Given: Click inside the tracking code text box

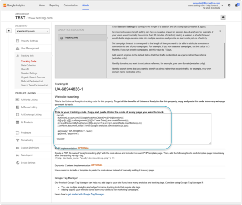Looking at the screenshot, I should (133, 129).
